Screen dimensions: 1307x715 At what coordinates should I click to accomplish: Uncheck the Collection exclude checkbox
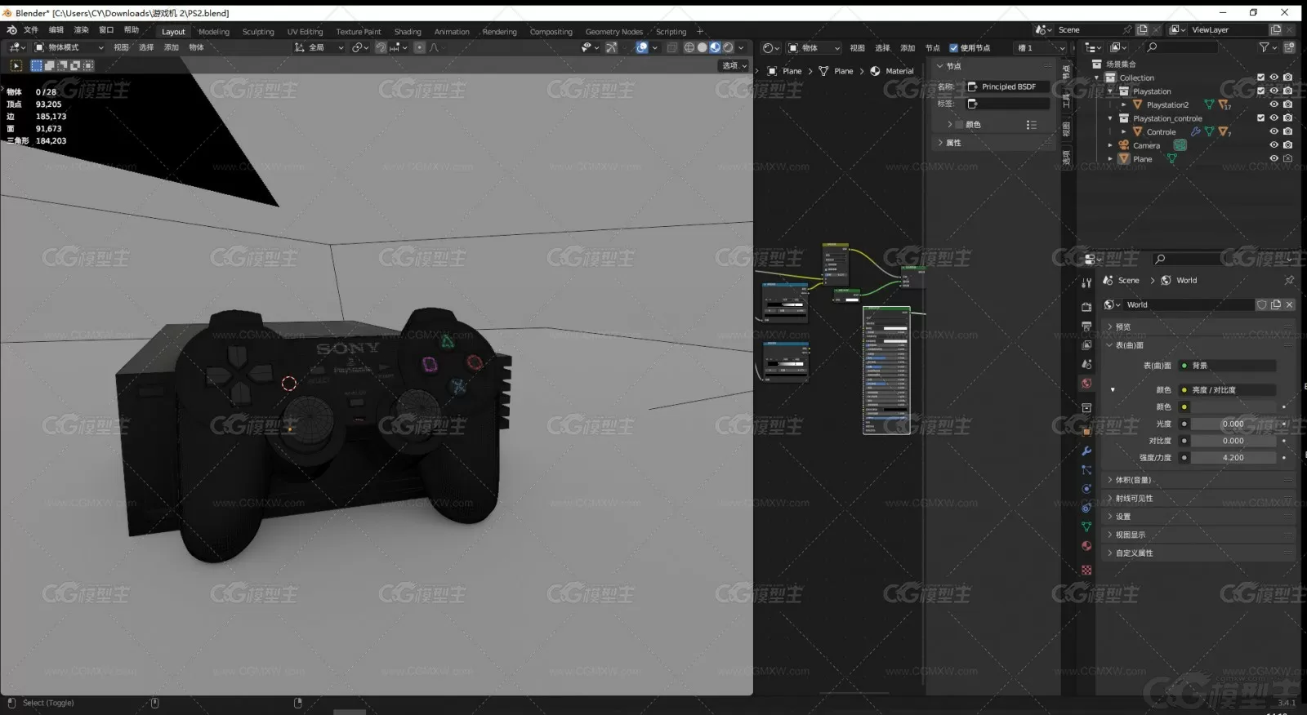pos(1260,78)
